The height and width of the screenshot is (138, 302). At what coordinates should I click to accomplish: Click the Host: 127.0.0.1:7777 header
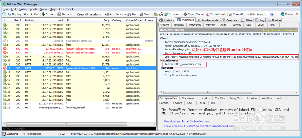[177, 72]
